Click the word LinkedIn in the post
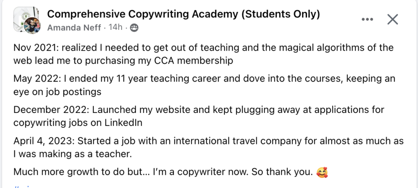The image size is (418, 188). (123, 123)
